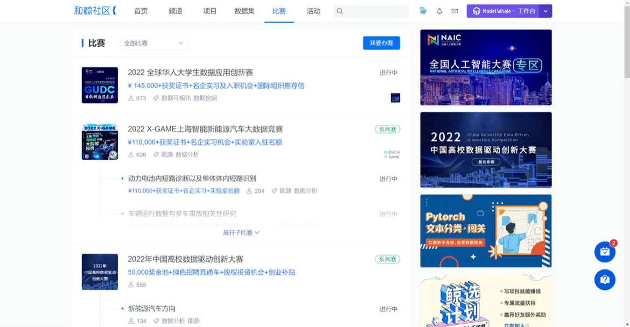
Task: Open the 首页 nav tab
Action: click(x=141, y=11)
